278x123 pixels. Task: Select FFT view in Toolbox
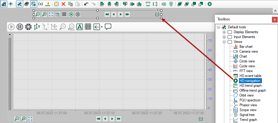246,71
